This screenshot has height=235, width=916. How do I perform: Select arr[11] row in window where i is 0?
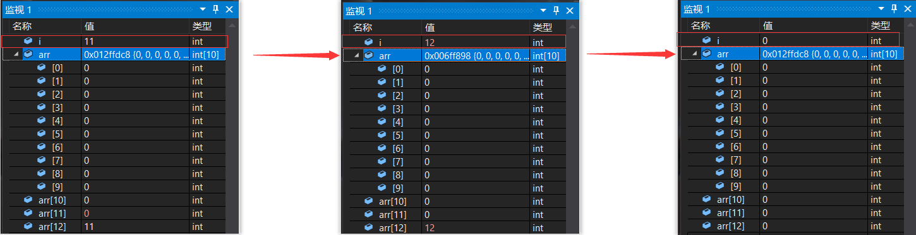click(x=793, y=212)
